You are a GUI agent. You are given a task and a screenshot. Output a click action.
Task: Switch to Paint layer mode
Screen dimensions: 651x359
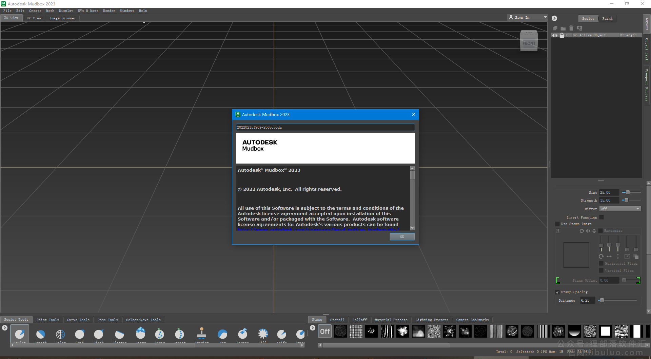(607, 19)
